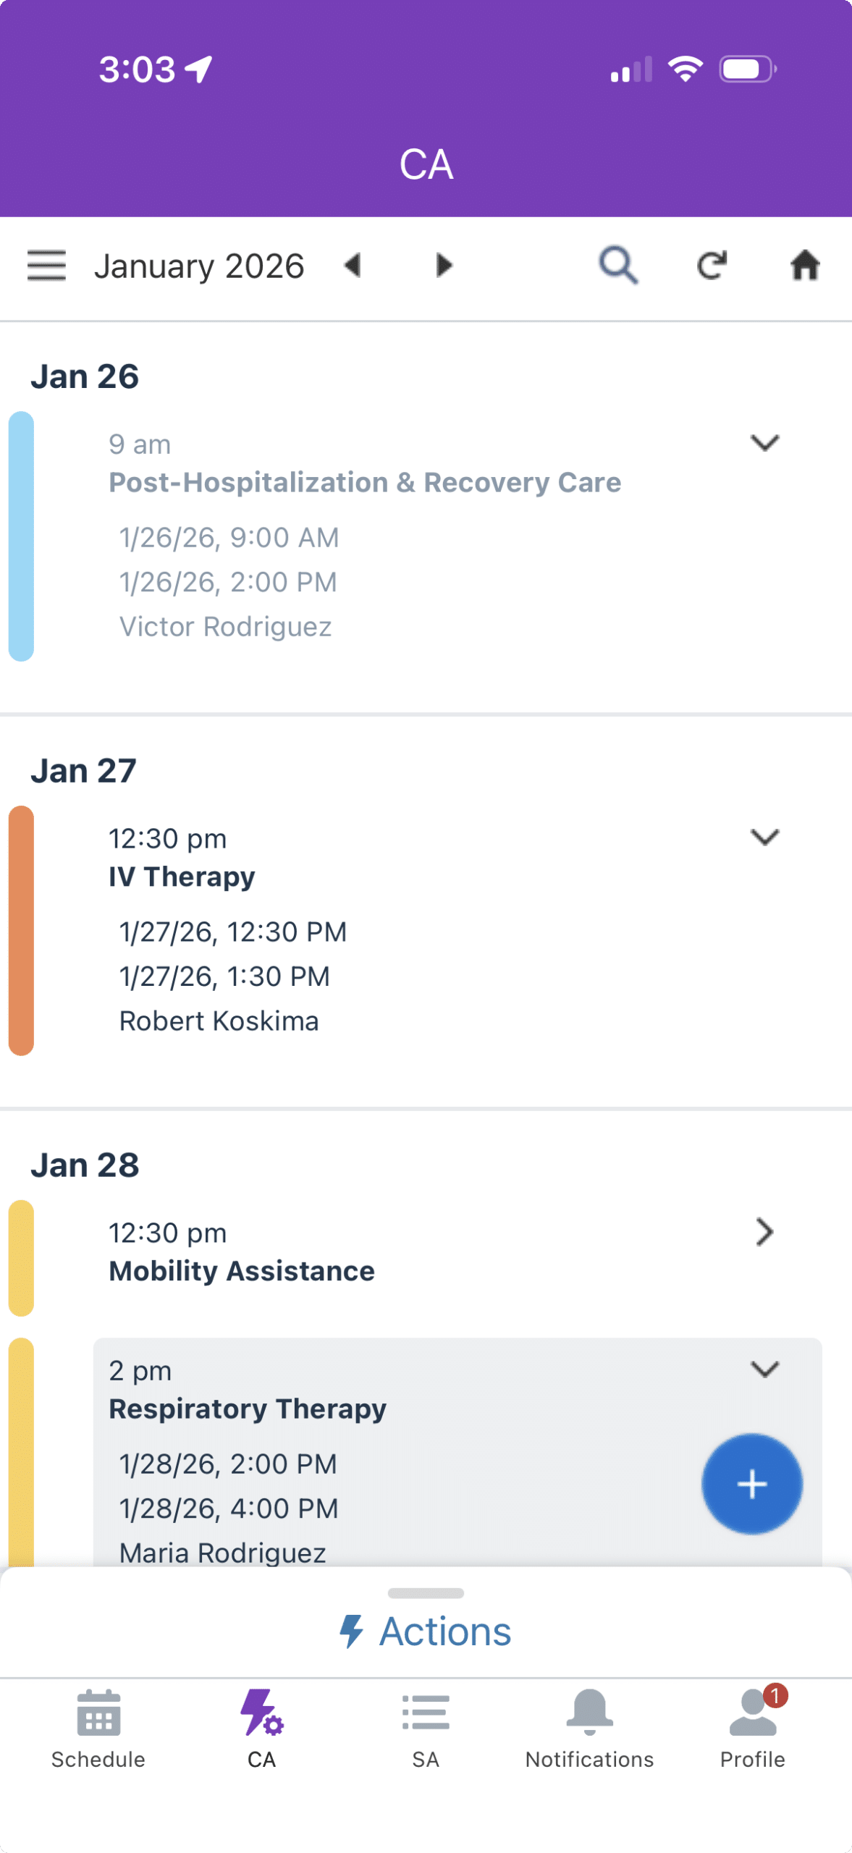Tap the orange IV Therapy color bar

coord(21,930)
